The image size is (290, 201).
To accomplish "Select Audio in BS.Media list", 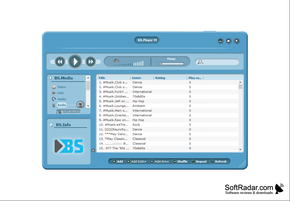I will pyautogui.click(x=62, y=99).
